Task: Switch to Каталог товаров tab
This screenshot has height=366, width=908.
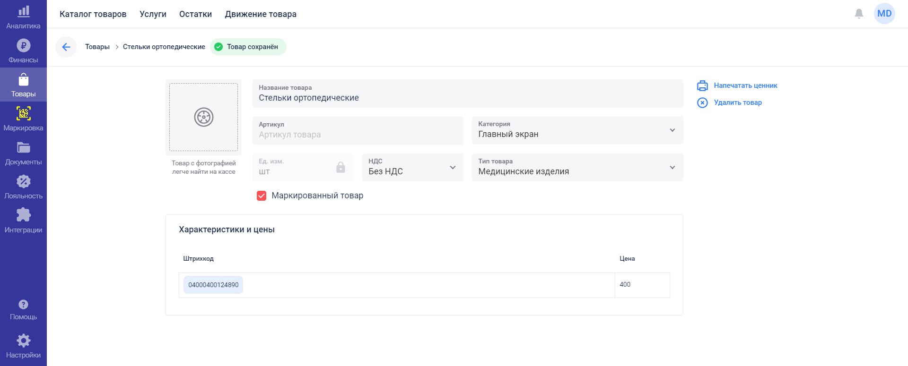Action: pyautogui.click(x=93, y=14)
